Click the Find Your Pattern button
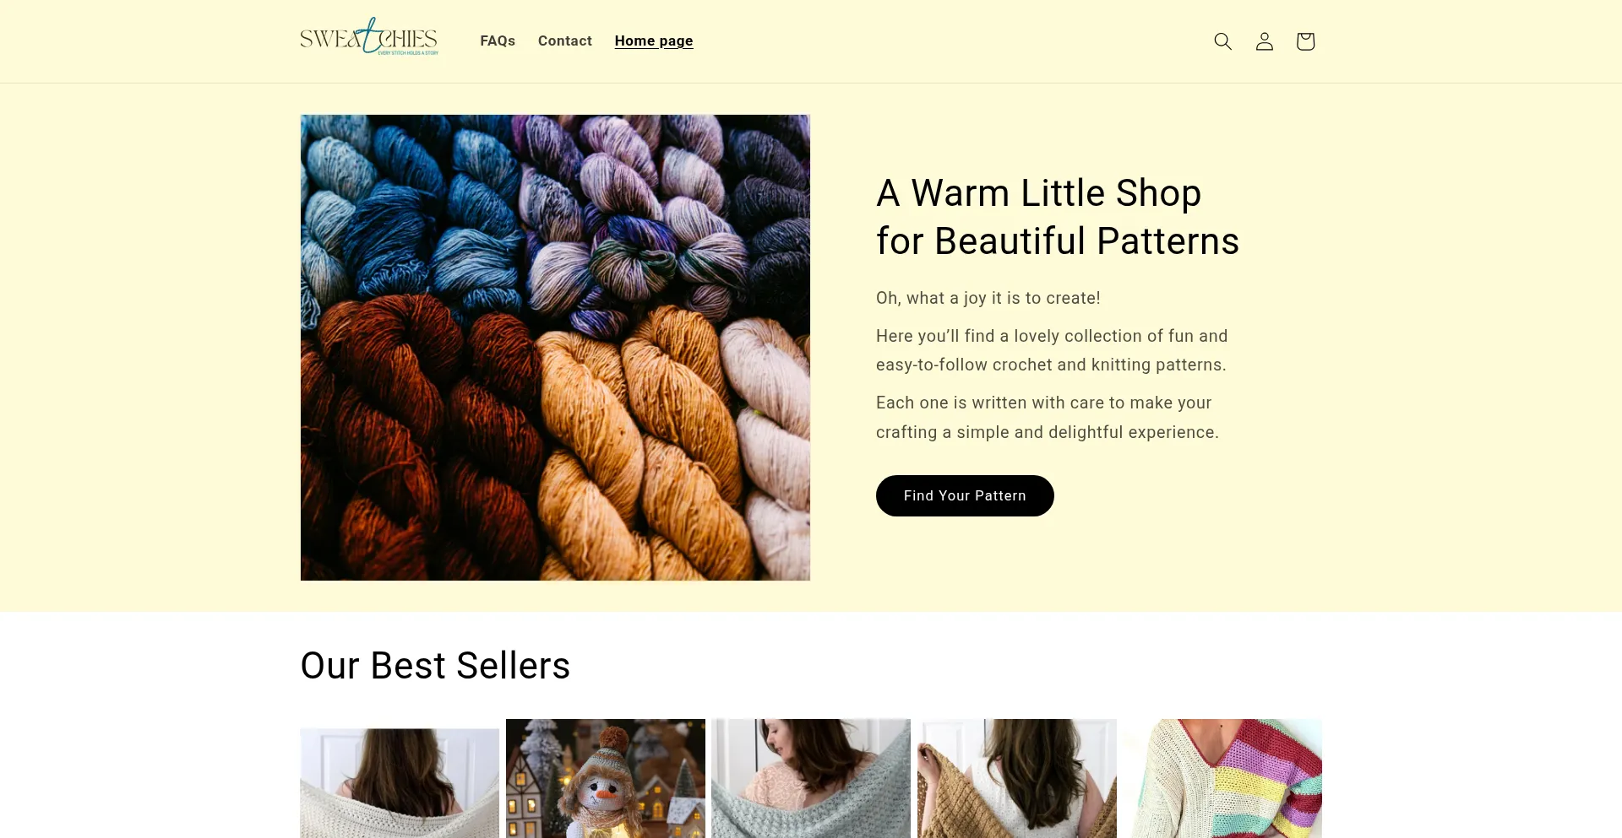 [965, 495]
